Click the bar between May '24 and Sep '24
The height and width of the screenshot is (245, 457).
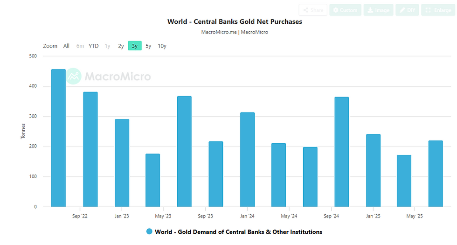coord(310,177)
